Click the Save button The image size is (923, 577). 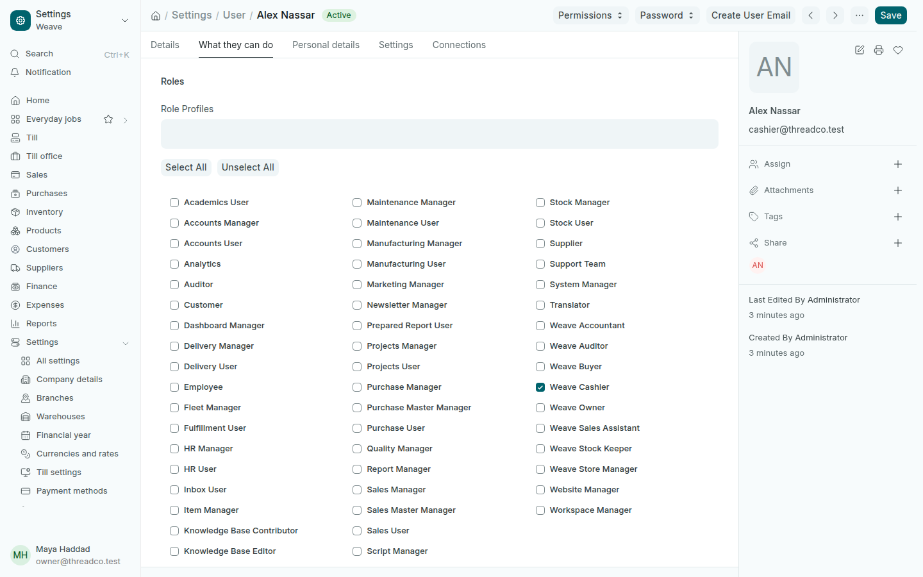coord(890,15)
